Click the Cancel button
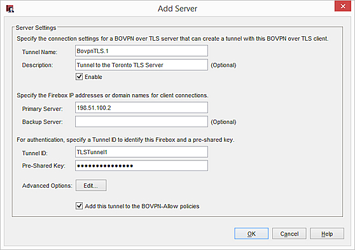355x250 pixels. click(x=289, y=233)
